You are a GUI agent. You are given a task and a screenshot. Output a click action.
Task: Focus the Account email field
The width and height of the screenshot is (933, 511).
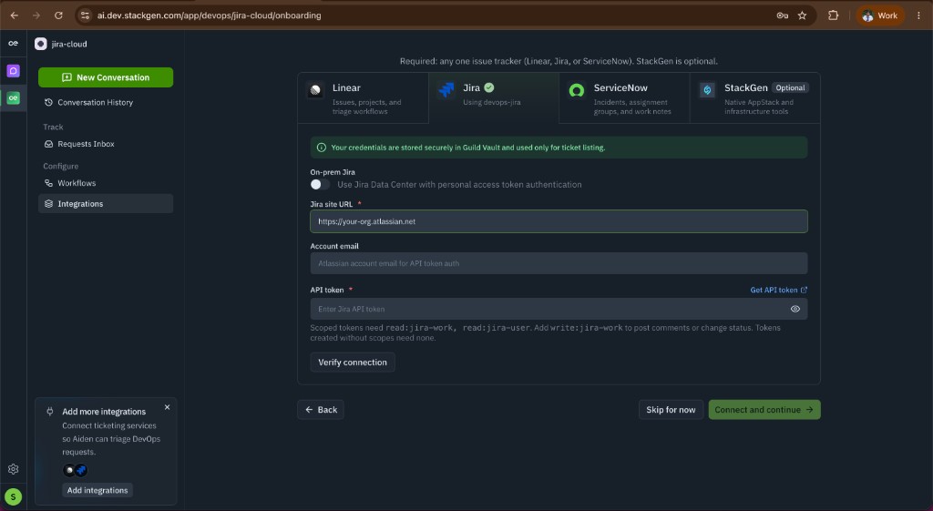coord(559,263)
